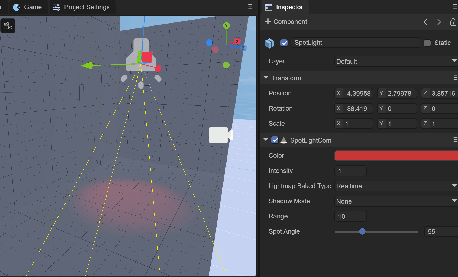The height and width of the screenshot is (277, 458).
Task: Click the scene camera settings icon
Action: [x=8, y=26]
